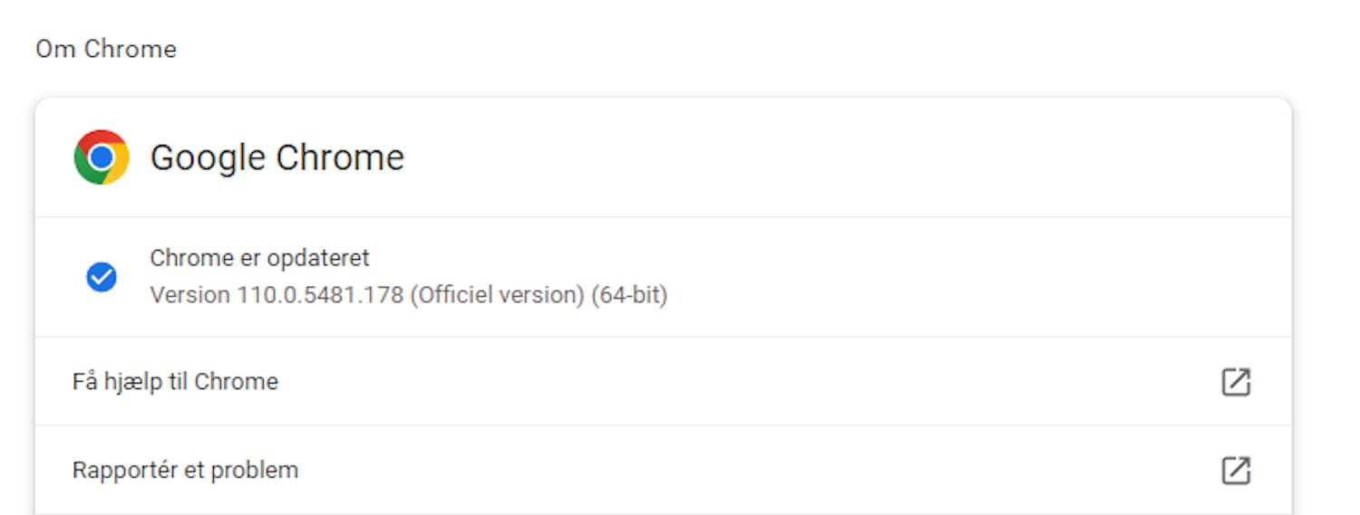
Task: Select the "Rapportér et problem" link text
Action: [x=185, y=471]
